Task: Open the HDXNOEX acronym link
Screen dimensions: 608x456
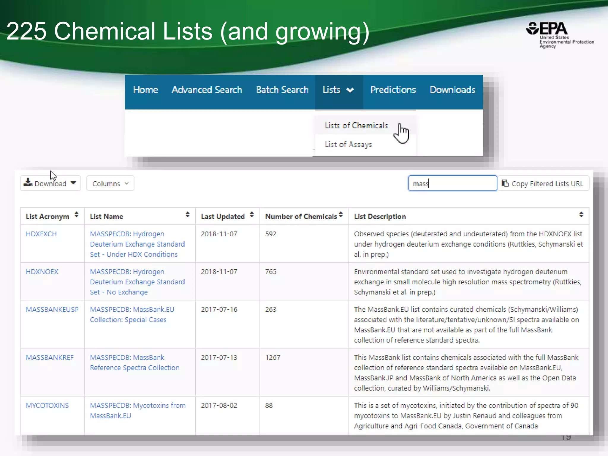Action: (x=42, y=272)
